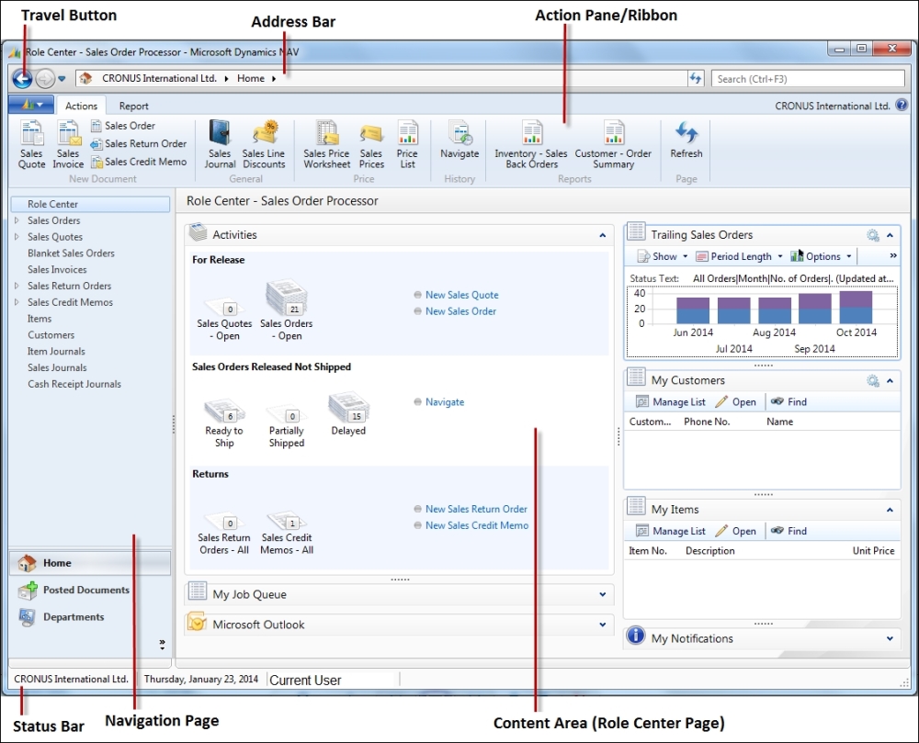The width and height of the screenshot is (919, 743).
Task: Open the Sales Journal ribbon icon
Action: [220, 144]
